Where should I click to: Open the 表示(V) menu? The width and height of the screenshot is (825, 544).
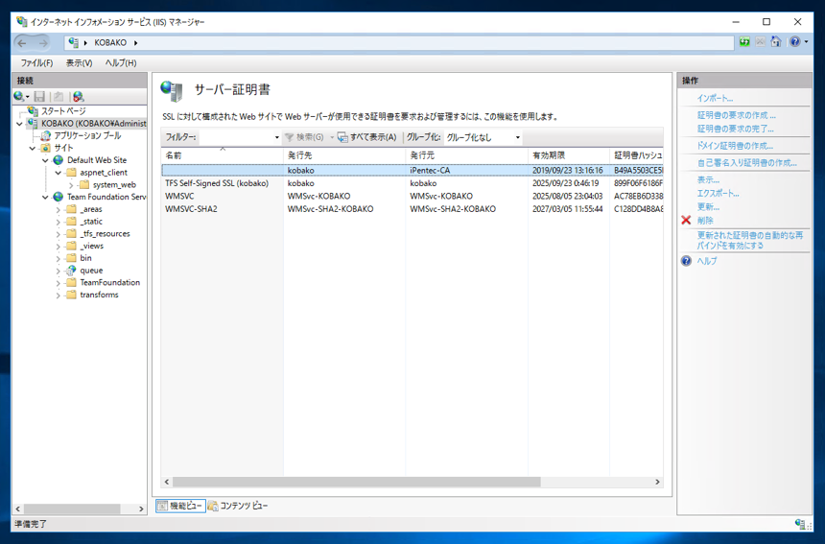point(79,63)
